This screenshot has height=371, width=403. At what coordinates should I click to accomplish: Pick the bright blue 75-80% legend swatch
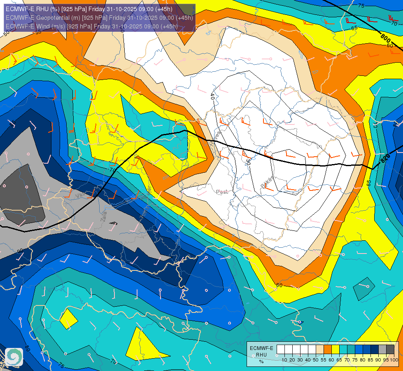[359, 350]
